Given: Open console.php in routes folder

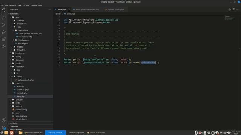Looking at the screenshot, I should (x=22, y=93).
